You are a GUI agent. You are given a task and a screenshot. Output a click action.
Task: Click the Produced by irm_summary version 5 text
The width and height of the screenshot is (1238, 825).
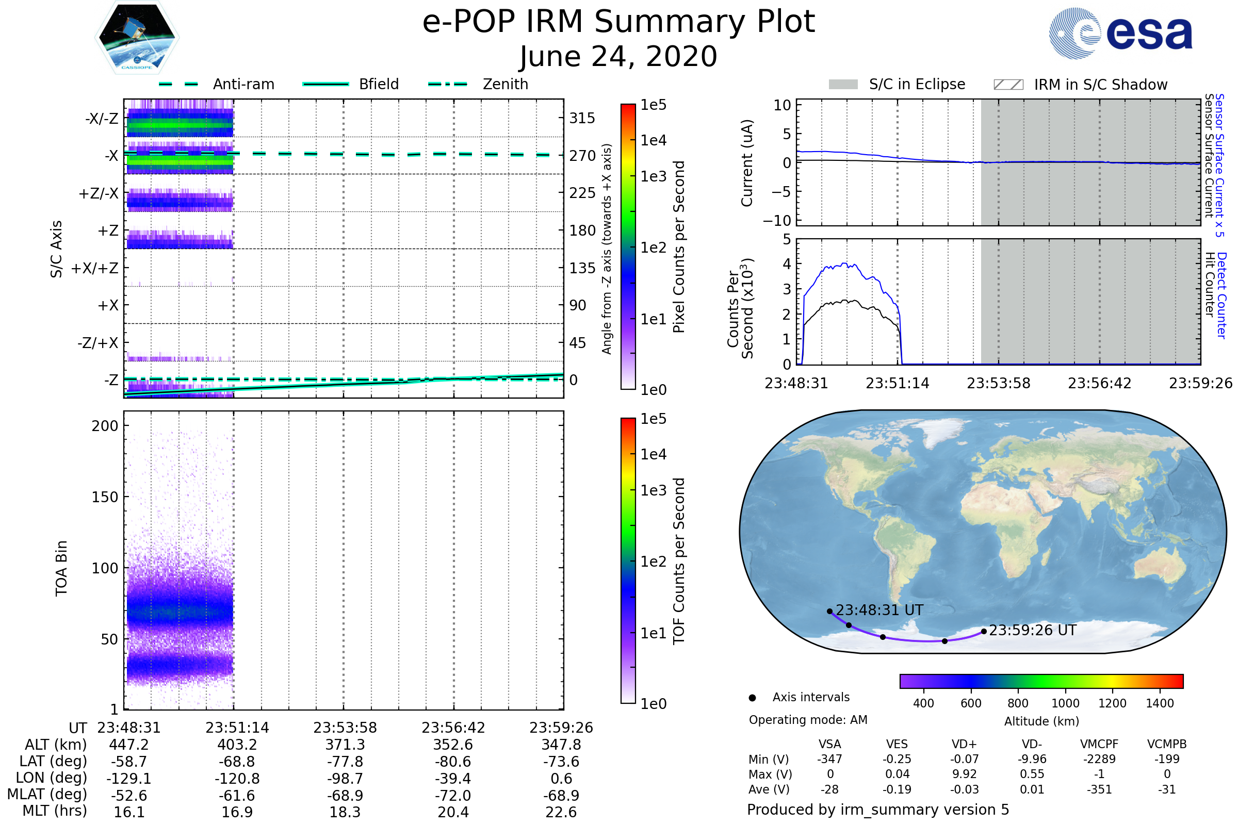(x=877, y=809)
